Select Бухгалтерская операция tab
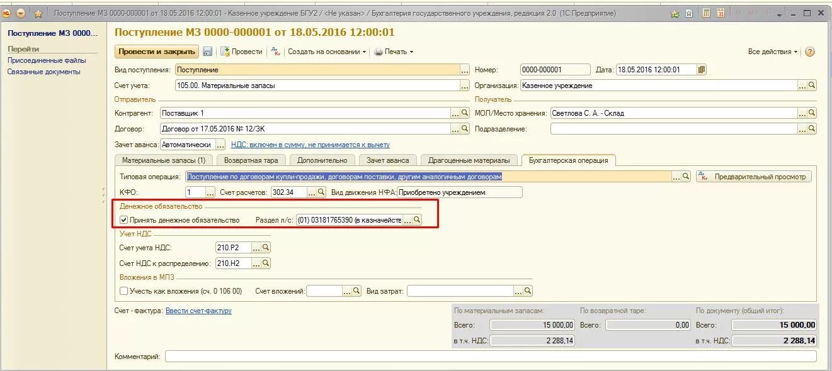Viewport: 832px width, 371px height. coord(569,160)
